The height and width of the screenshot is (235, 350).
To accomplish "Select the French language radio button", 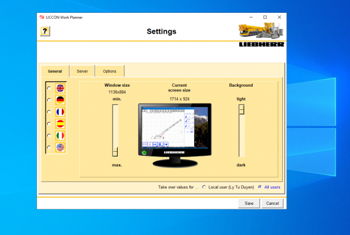I will 49,112.
